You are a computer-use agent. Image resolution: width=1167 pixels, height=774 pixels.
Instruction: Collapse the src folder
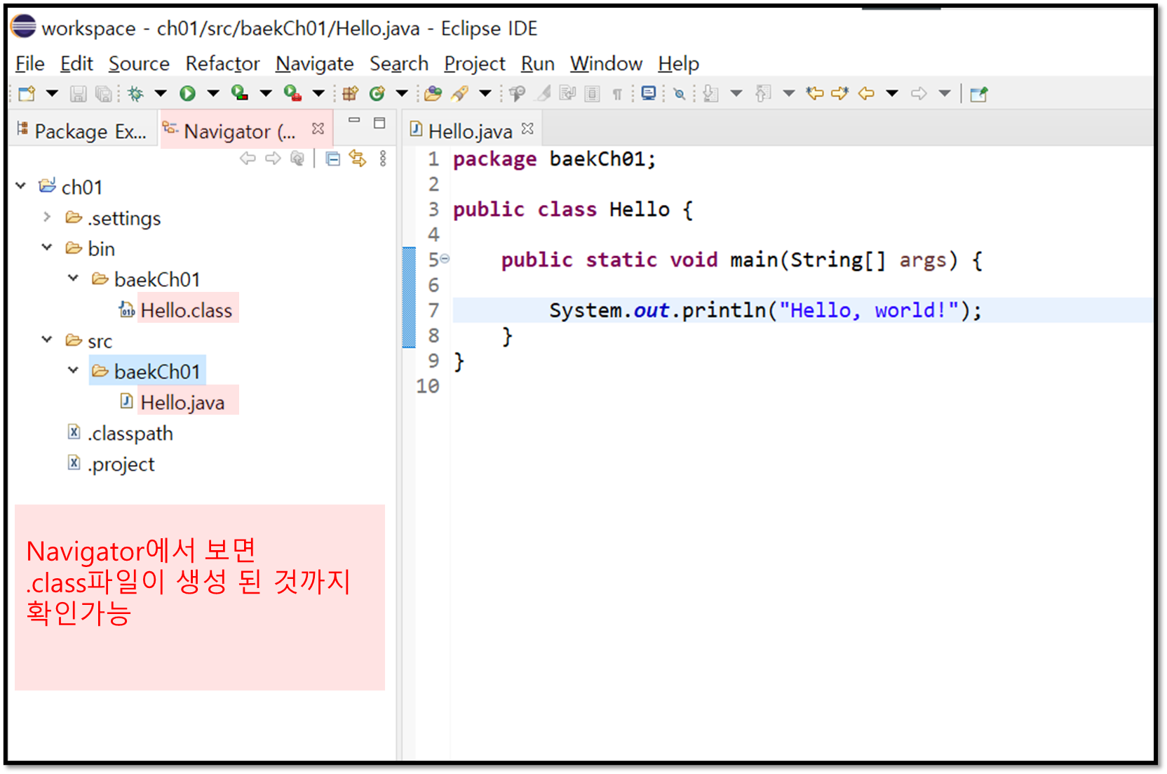coord(47,340)
